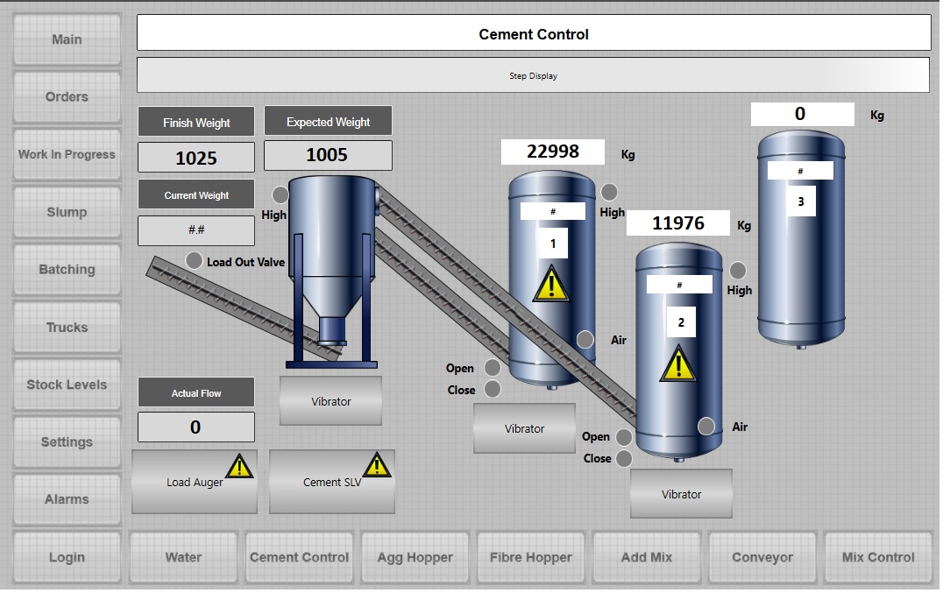
Task: Select the cement weigh hopper graphic
Action: (x=332, y=263)
